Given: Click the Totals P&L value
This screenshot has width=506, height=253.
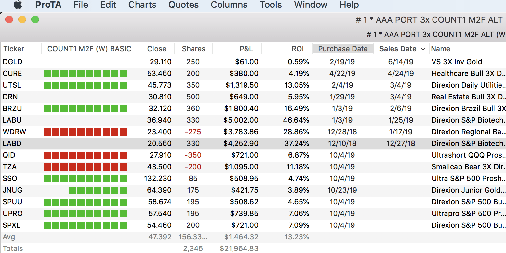Looking at the screenshot, I should (239, 249).
